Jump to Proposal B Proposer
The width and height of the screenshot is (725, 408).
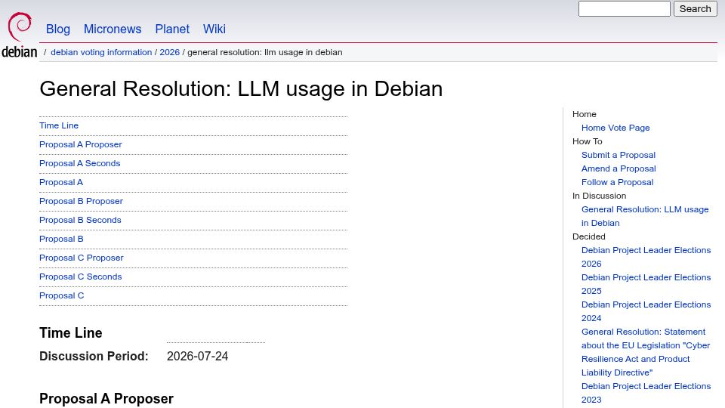tap(81, 201)
